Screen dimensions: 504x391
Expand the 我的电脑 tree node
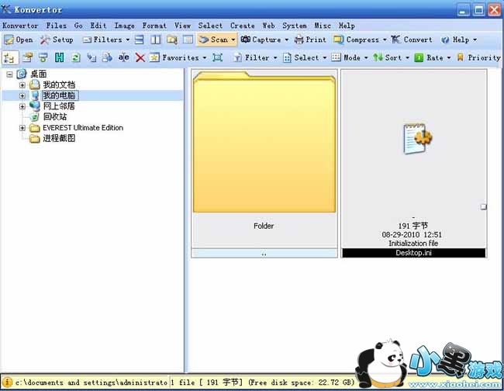coord(22,96)
